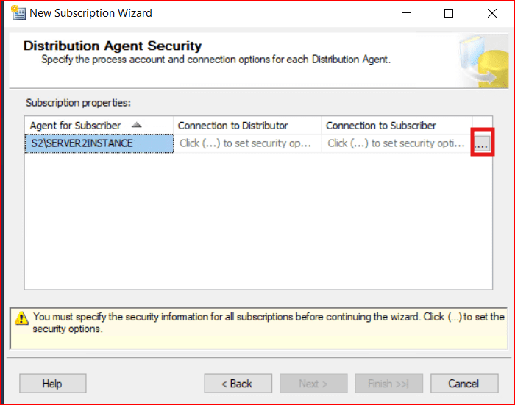This screenshot has width=515, height=405.
Task: Click the yellow warning icon
Action: (x=22, y=318)
